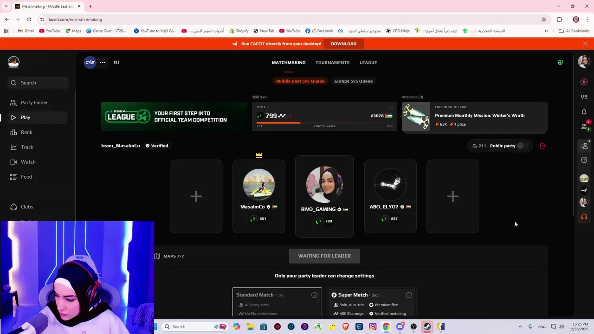This screenshot has height=334, width=594.
Task: Click the ESEA League banner
Action: (174, 116)
